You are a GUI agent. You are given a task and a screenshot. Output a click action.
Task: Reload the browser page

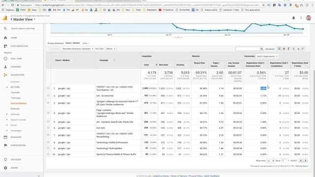pyautogui.click(x=12, y=5)
